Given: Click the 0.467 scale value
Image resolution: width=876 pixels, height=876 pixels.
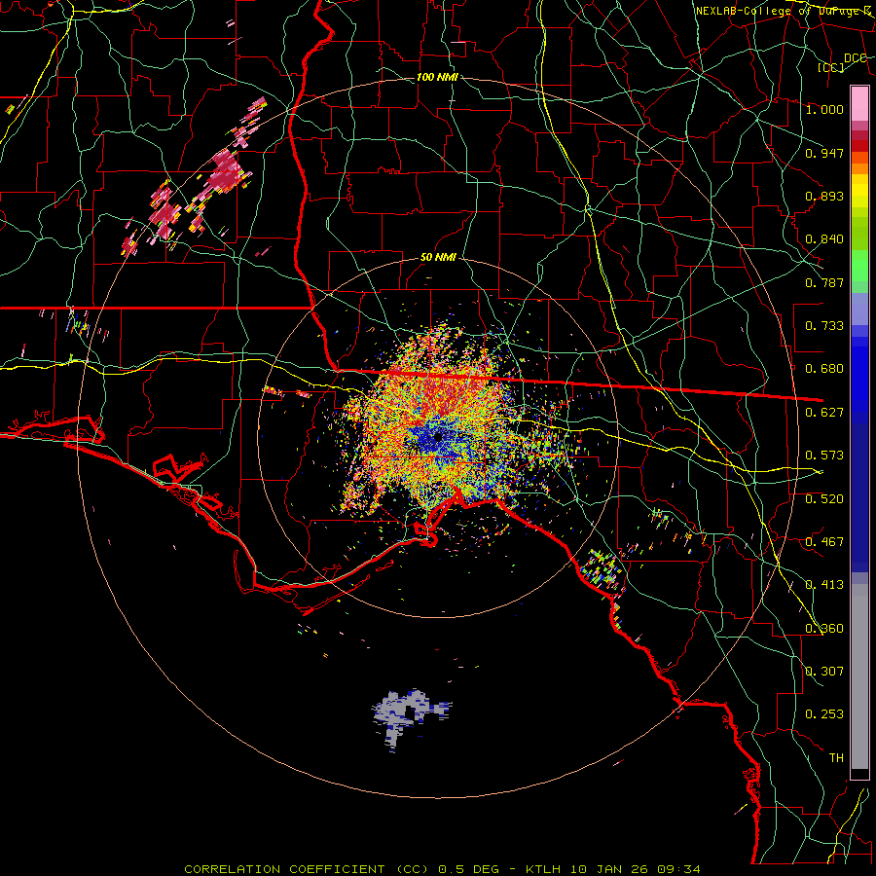Looking at the screenshot, I should tap(824, 541).
